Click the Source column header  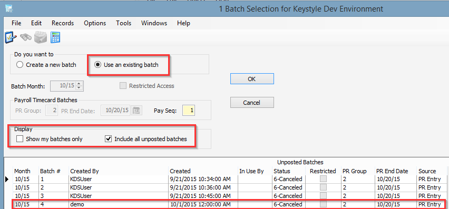tap(427, 171)
